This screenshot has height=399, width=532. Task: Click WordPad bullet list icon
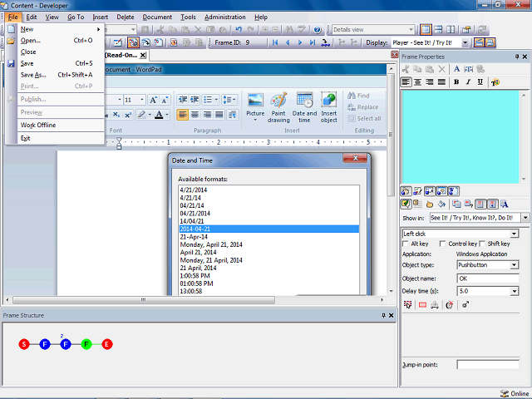(x=208, y=100)
